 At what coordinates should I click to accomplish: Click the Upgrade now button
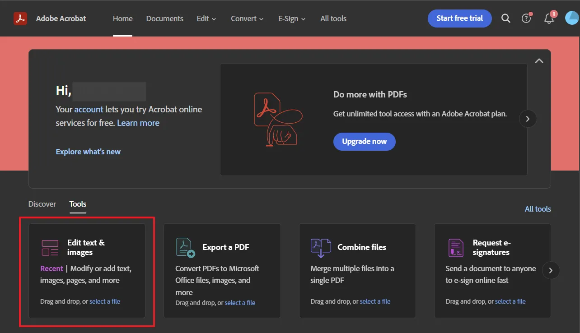[364, 141]
